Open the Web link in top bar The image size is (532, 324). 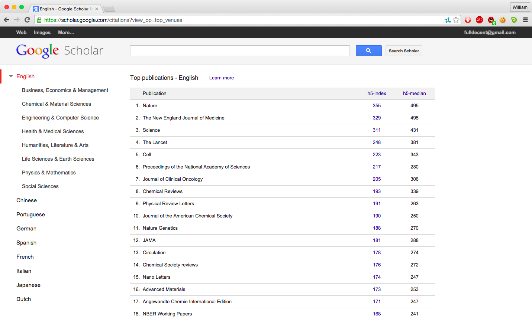point(21,33)
